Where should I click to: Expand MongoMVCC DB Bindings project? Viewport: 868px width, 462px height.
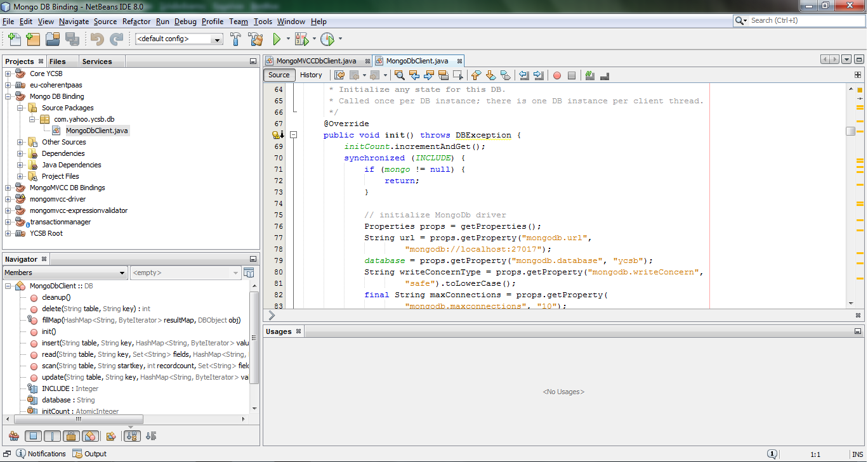tap(8, 188)
